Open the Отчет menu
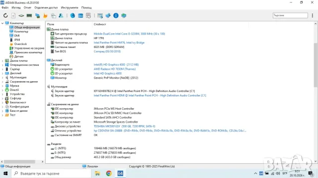Image resolution: width=318 pixels, height=178 pixels. [x=27, y=8]
